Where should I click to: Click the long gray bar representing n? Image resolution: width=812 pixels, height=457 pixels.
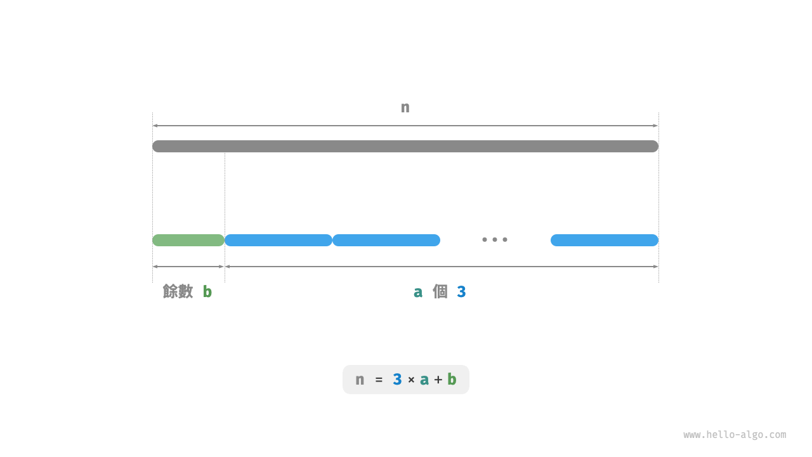pos(405,146)
